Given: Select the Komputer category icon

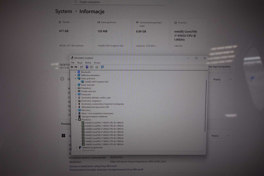Looking at the screenshot, I should 79,94.
